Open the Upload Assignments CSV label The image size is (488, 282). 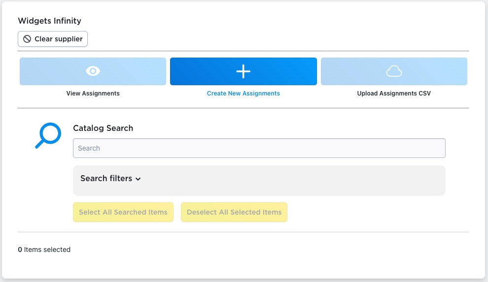coord(394,93)
